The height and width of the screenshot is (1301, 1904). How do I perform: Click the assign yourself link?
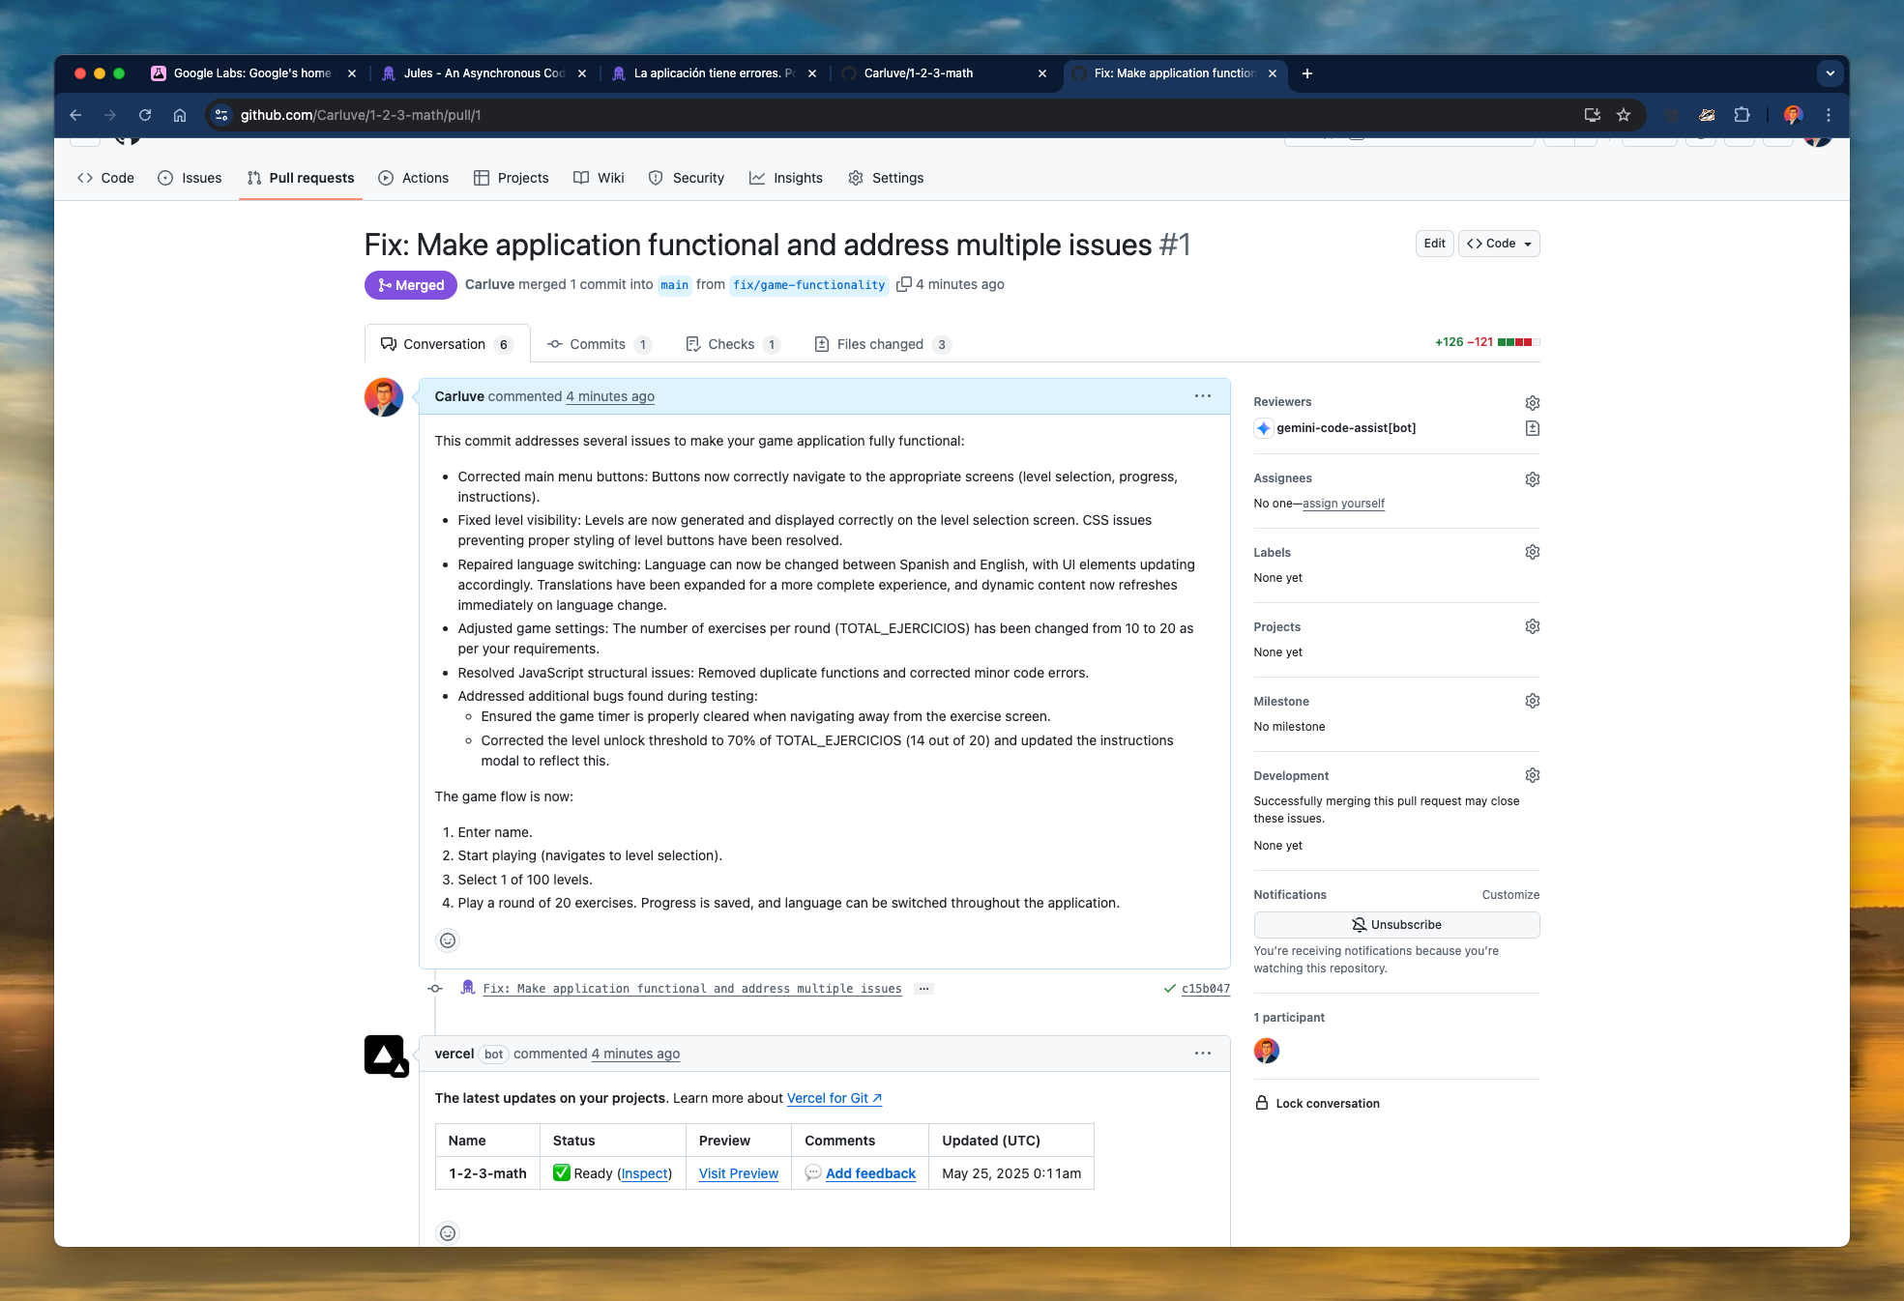[x=1343, y=503]
